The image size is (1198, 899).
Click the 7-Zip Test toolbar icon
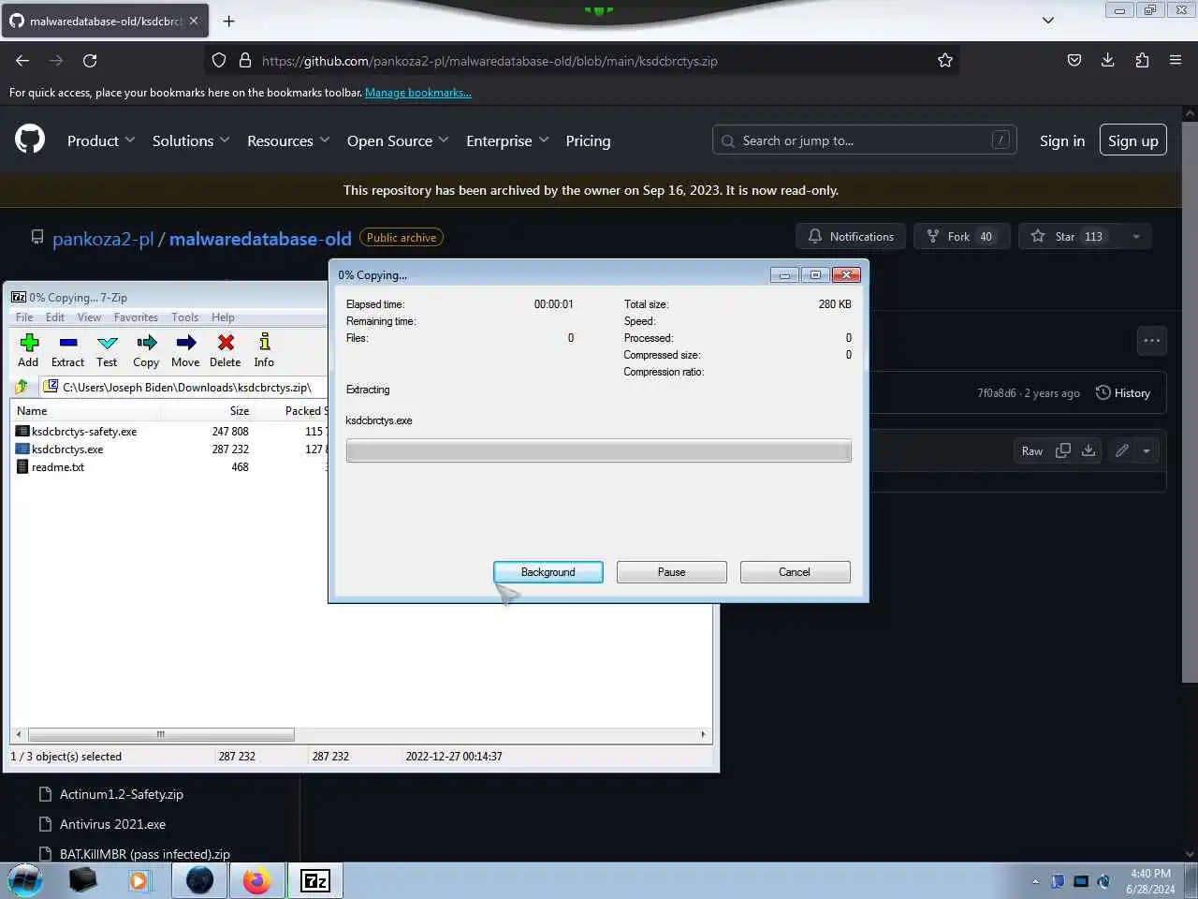click(x=107, y=350)
